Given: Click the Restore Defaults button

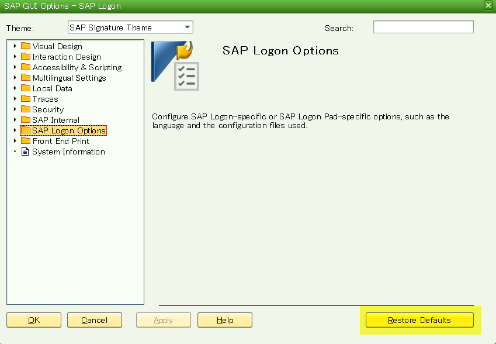Looking at the screenshot, I should point(419,320).
